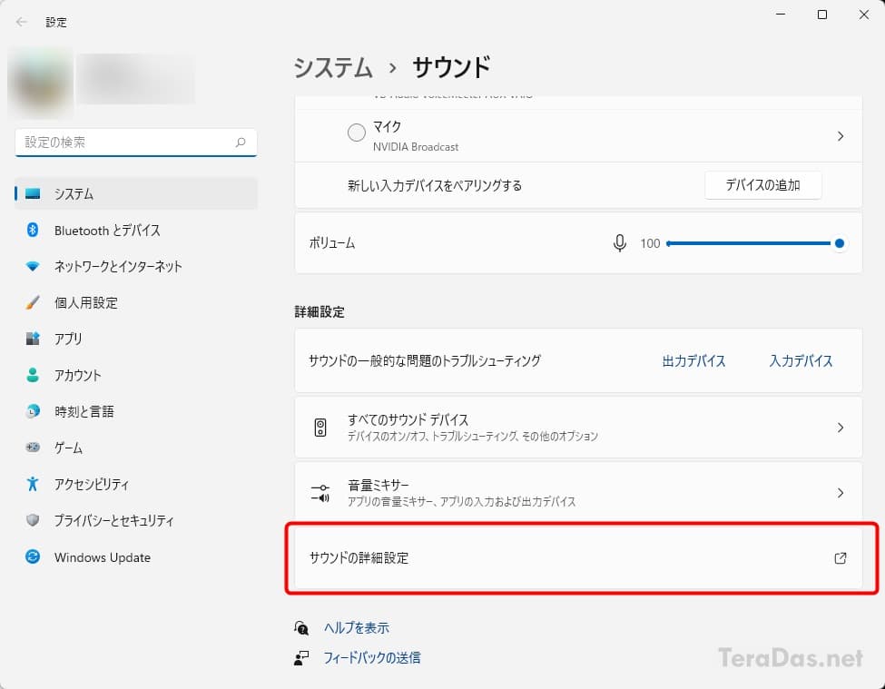Close the 設定 window
This screenshot has height=689, width=885.
(863, 15)
